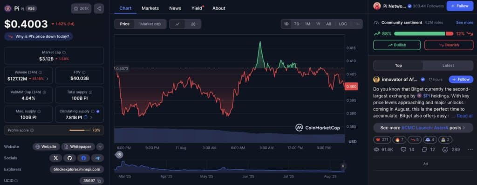Select the Market cap toggle
The image size is (477, 185).
tap(150, 24)
